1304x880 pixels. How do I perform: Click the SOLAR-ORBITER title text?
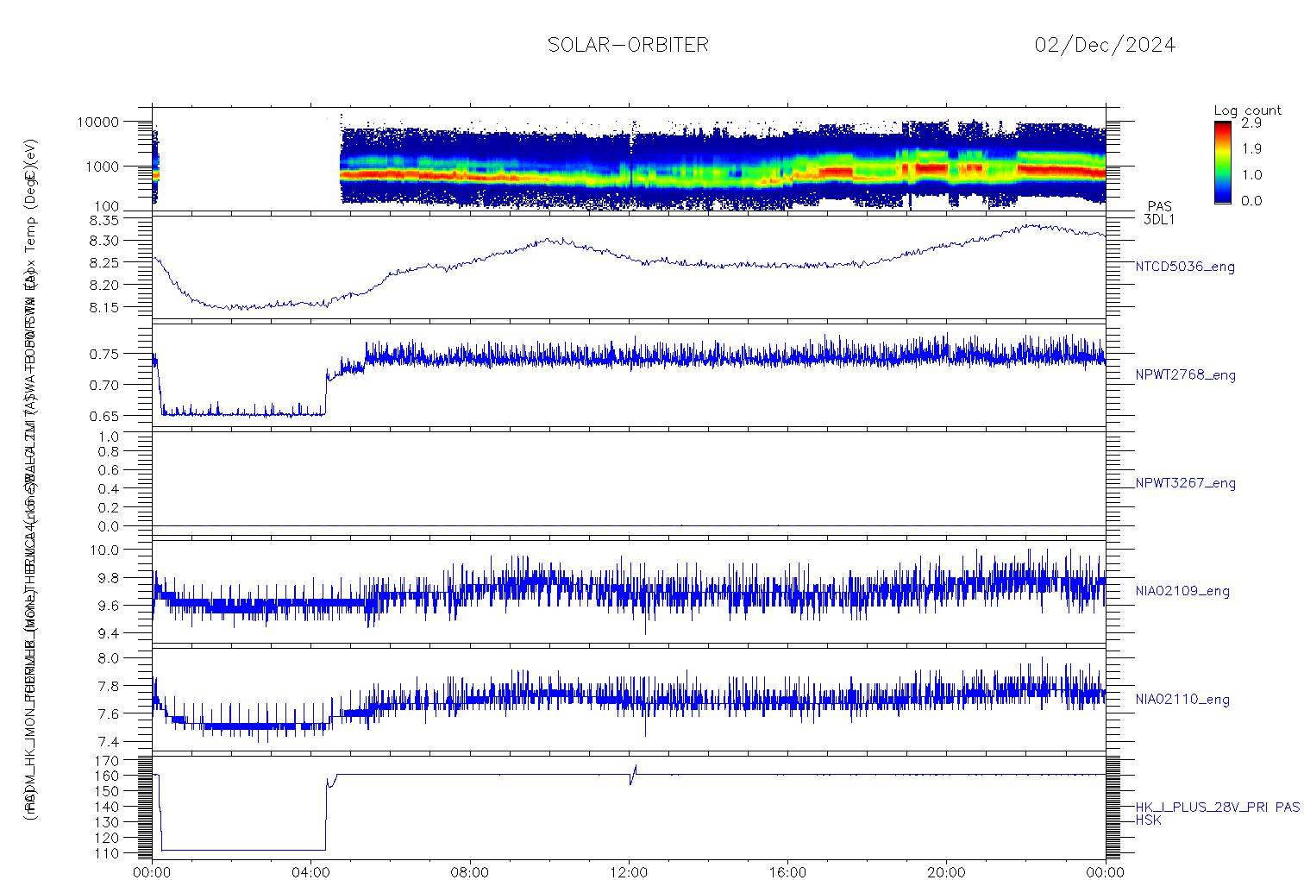click(x=628, y=45)
